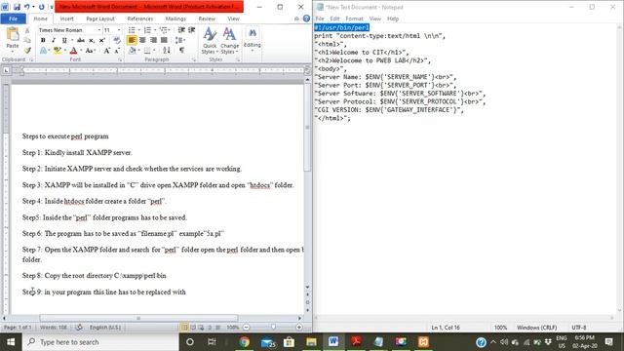624x351 pixels.
Task: Click the Redo icon in Word title bar
Action: click(41, 7)
